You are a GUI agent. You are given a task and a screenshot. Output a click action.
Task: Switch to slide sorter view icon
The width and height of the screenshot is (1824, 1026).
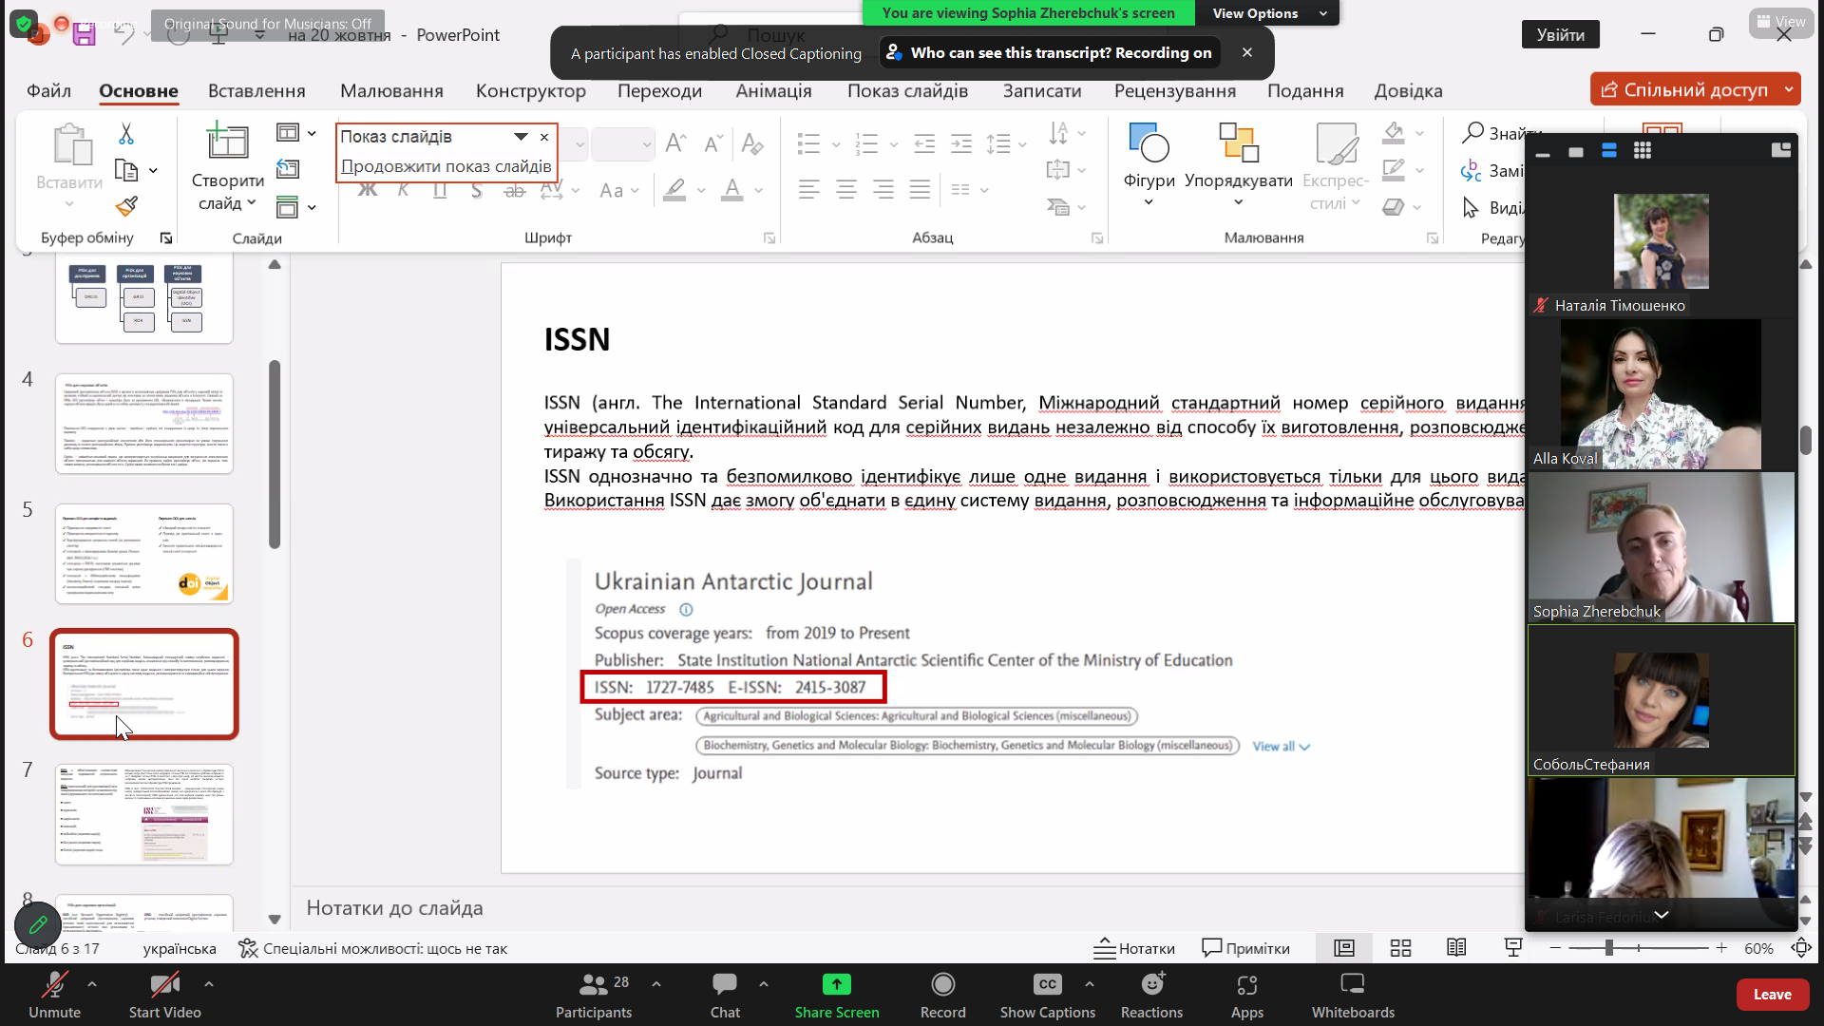click(x=1400, y=948)
